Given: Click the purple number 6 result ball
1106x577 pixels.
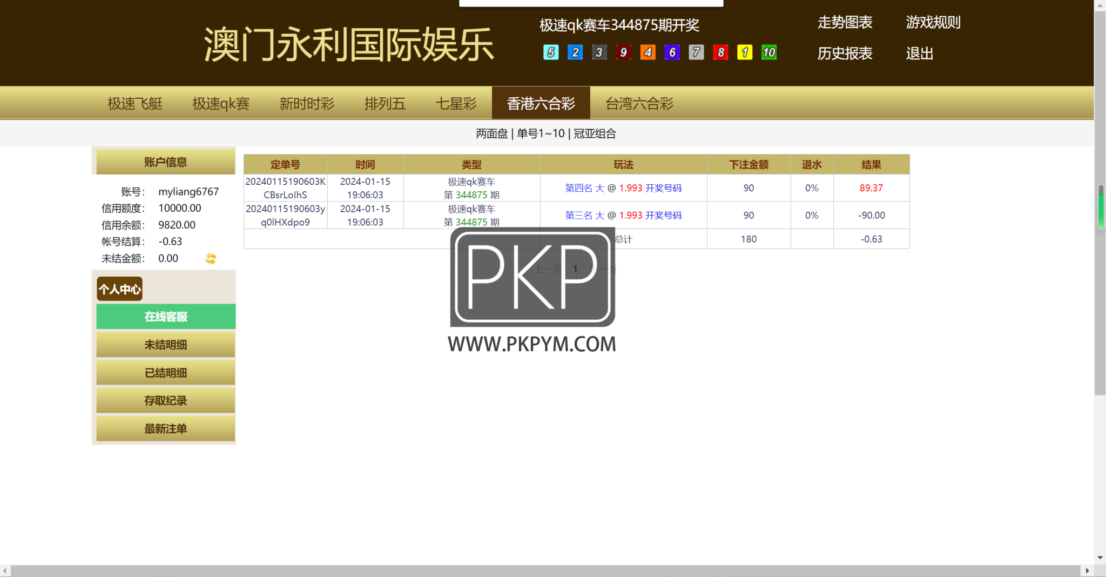Looking at the screenshot, I should click(x=672, y=52).
